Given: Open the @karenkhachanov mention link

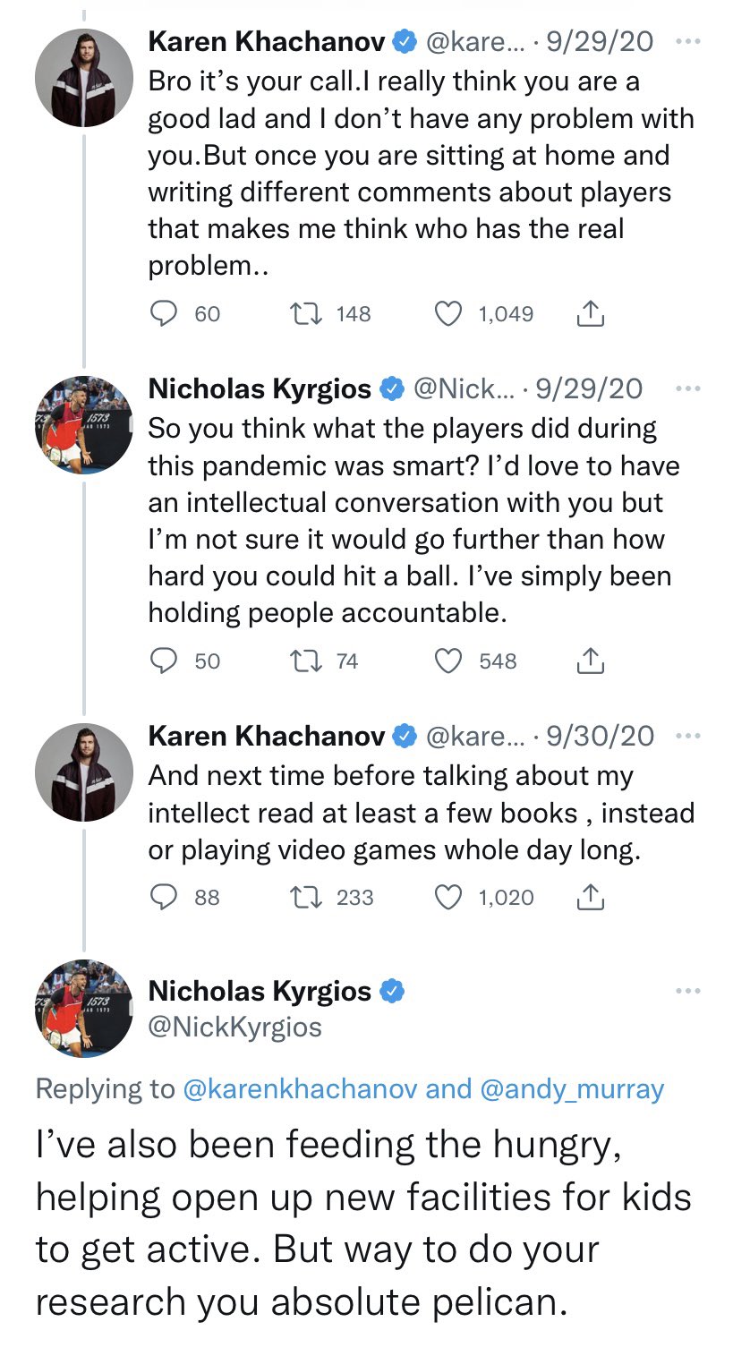Looking at the screenshot, I should (x=300, y=1088).
